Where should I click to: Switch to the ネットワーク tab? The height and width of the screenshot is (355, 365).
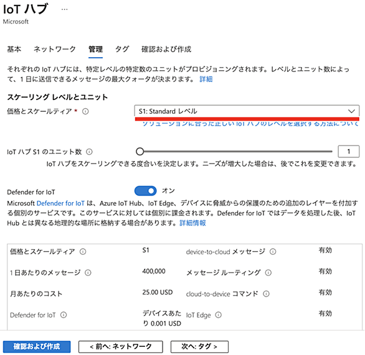(55, 49)
